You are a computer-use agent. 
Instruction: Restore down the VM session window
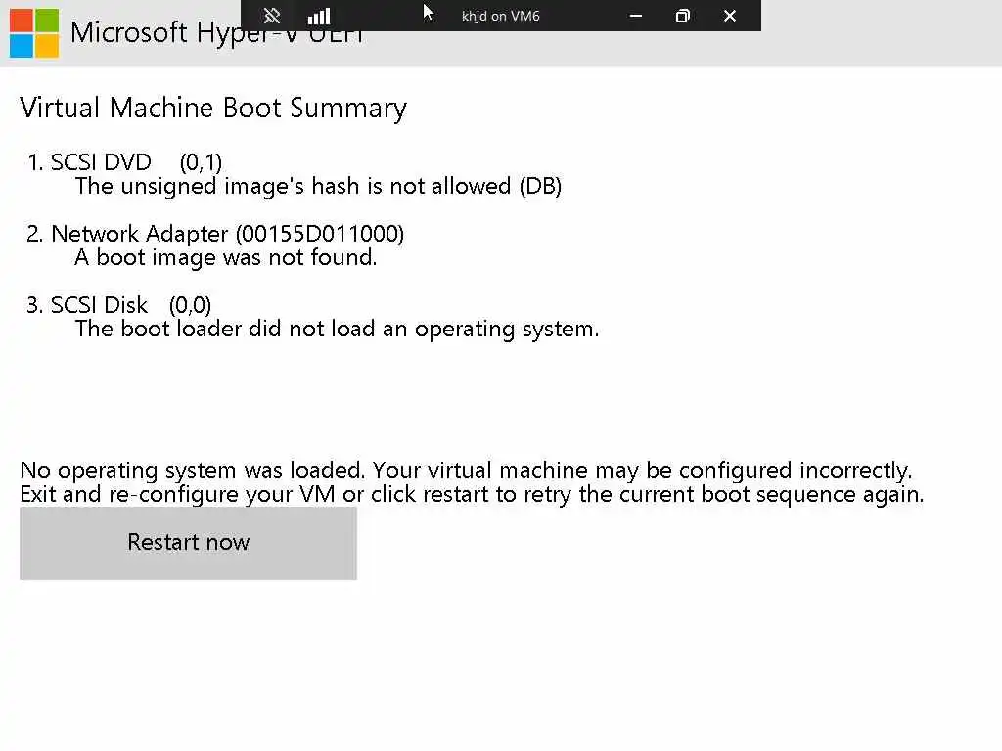click(683, 16)
